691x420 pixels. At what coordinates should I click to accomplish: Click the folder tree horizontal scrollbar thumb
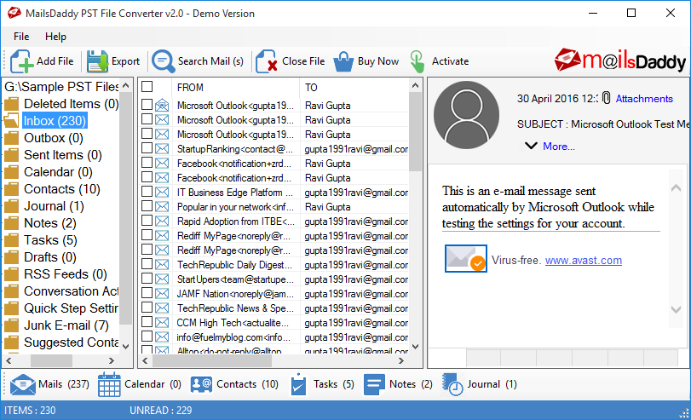pos(51,360)
